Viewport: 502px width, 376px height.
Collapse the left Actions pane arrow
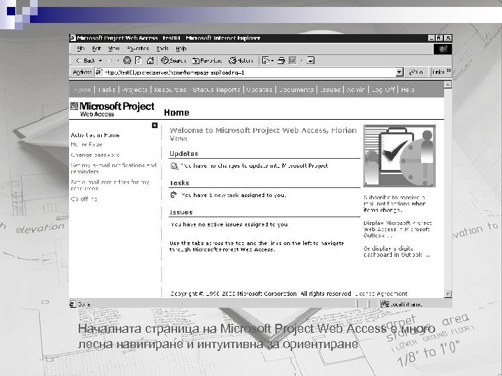point(155,125)
